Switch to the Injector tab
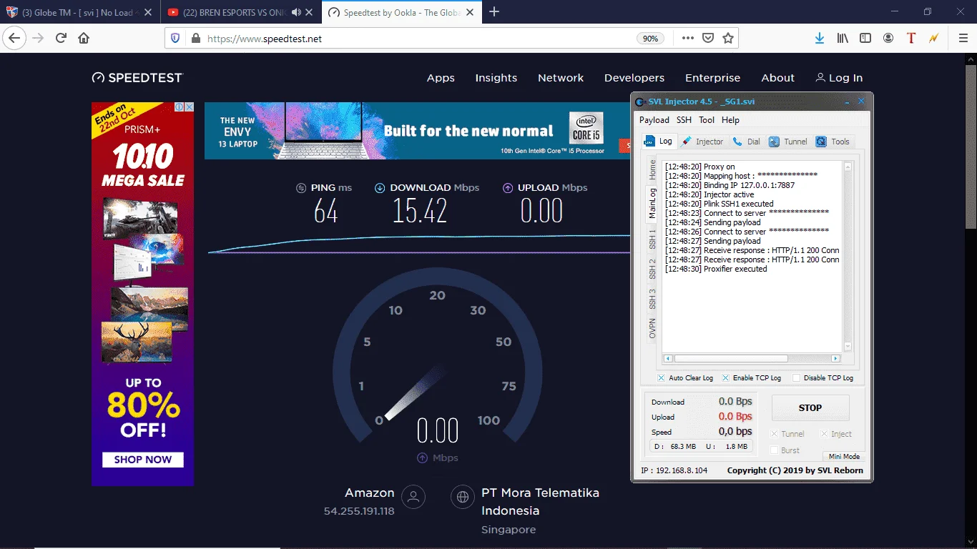This screenshot has height=549, width=977. click(702, 142)
